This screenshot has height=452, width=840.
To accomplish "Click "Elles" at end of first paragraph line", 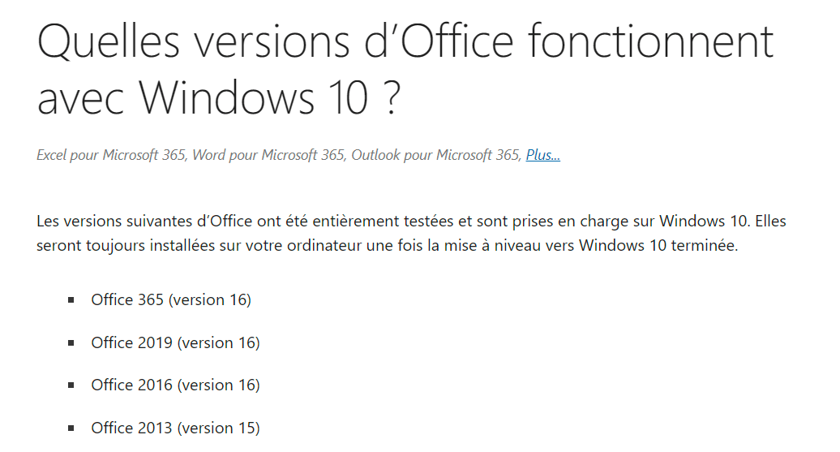I will (x=770, y=222).
